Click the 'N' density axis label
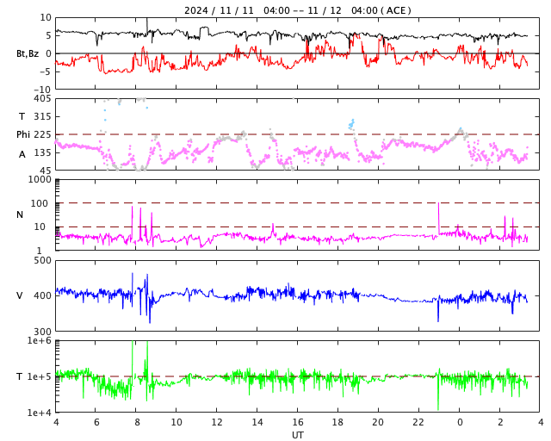551x441 pixels. tap(20, 214)
